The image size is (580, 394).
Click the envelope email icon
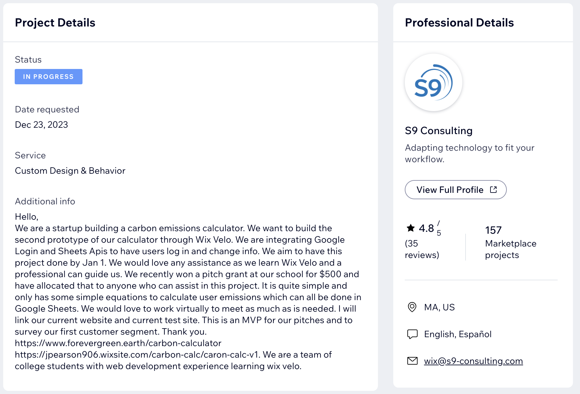(412, 361)
